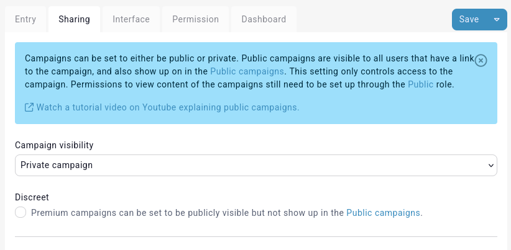Open the Save button dropdown arrow
This screenshot has width=511, height=250.
497,19
